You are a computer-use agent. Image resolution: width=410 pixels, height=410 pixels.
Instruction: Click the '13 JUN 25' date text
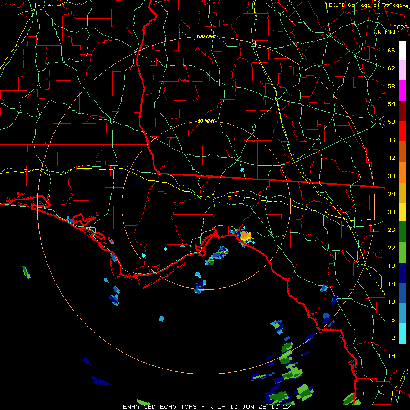click(249, 407)
